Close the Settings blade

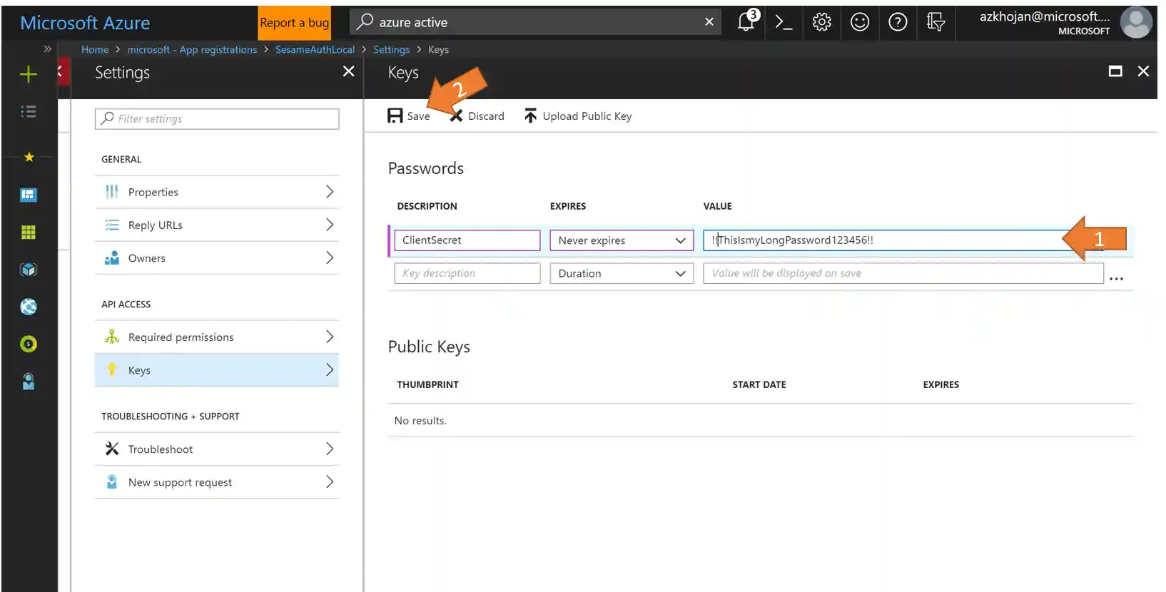click(x=348, y=71)
